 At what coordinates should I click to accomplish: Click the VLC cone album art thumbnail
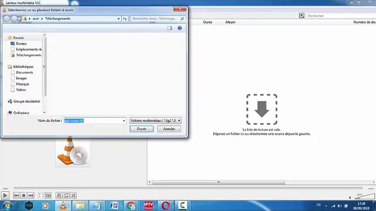tap(73, 152)
